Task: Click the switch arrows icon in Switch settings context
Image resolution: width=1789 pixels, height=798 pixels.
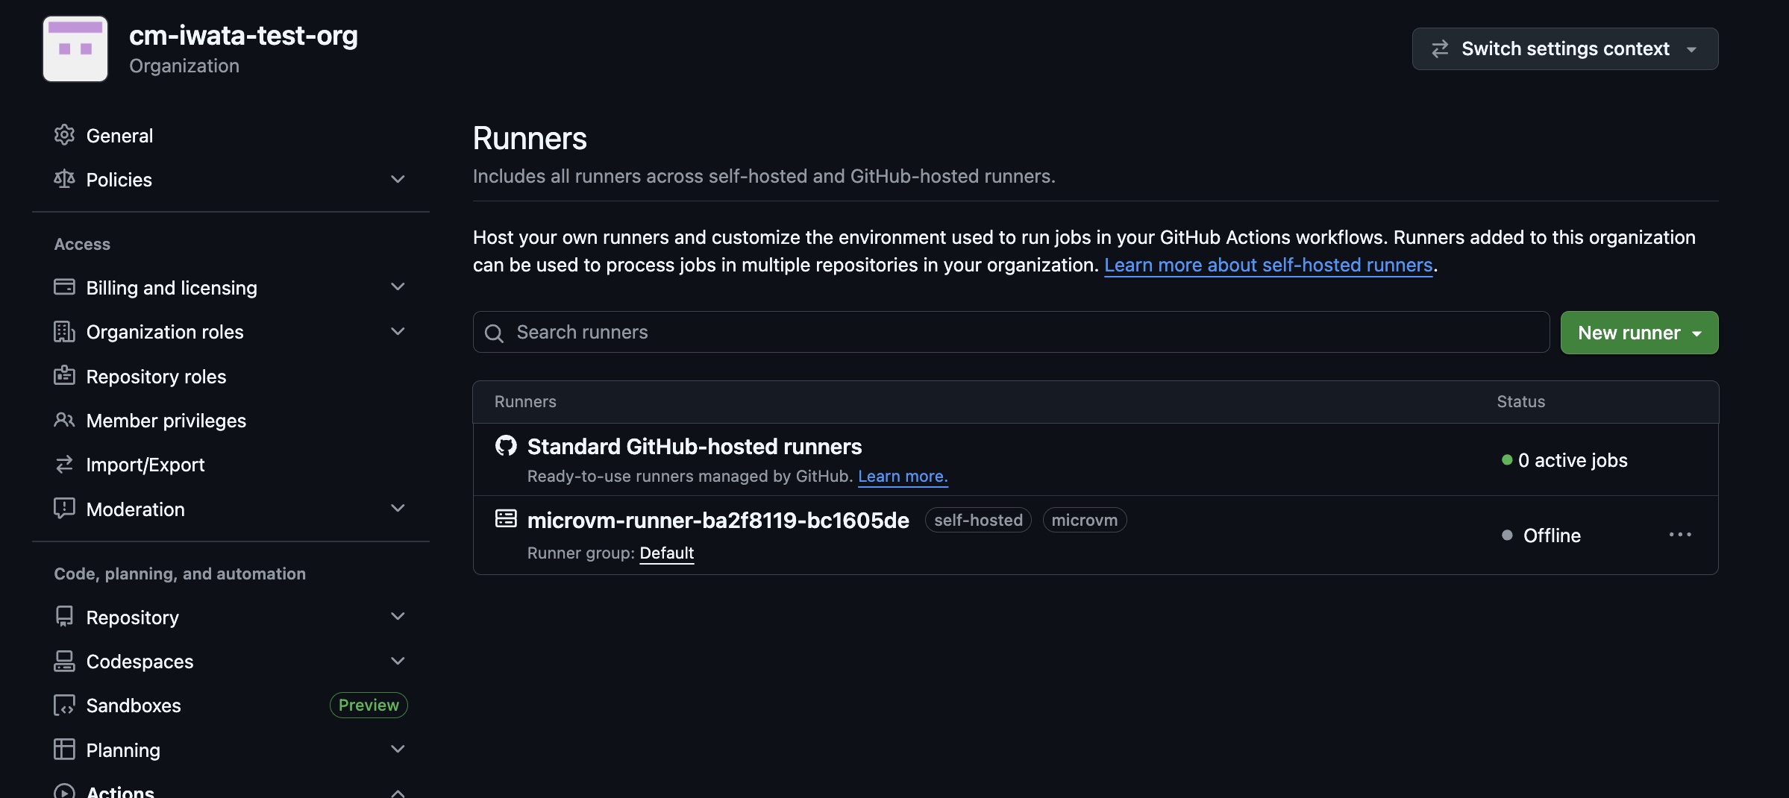Action: [x=1440, y=48]
